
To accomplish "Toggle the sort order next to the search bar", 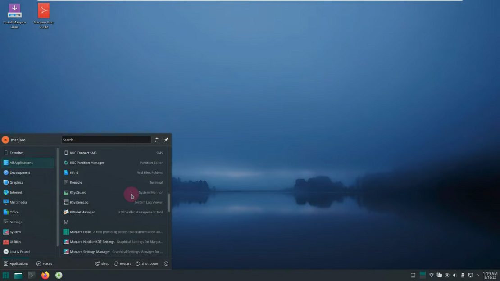I will click(157, 140).
